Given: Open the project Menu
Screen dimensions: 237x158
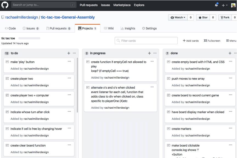Looking at the screenshot, I should pyautogui.click(x=231, y=41).
